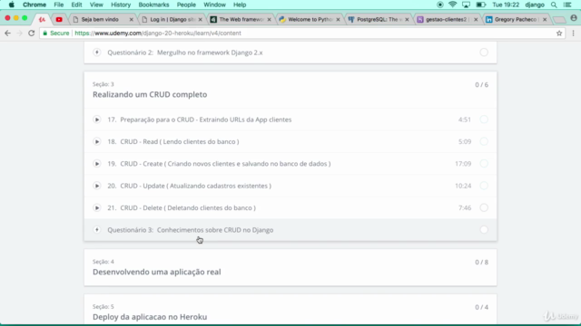The width and height of the screenshot is (581, 326).
Task: Click the Tue 19:22 clock
Action: 506,5
